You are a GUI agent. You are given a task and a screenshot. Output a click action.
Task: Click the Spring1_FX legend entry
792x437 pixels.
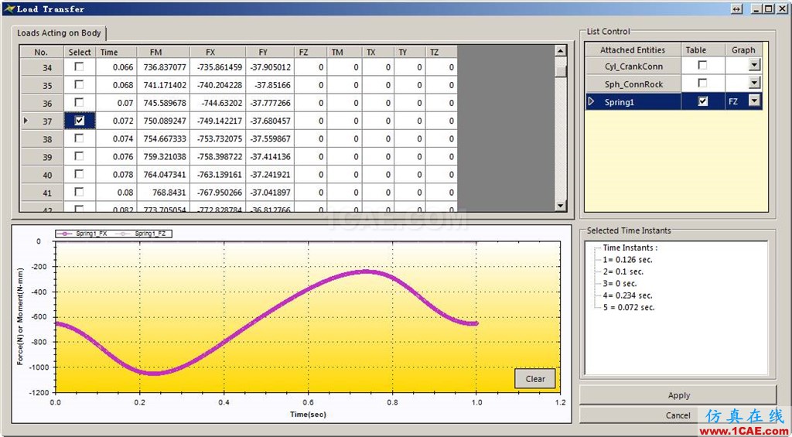tap(82, 234)
